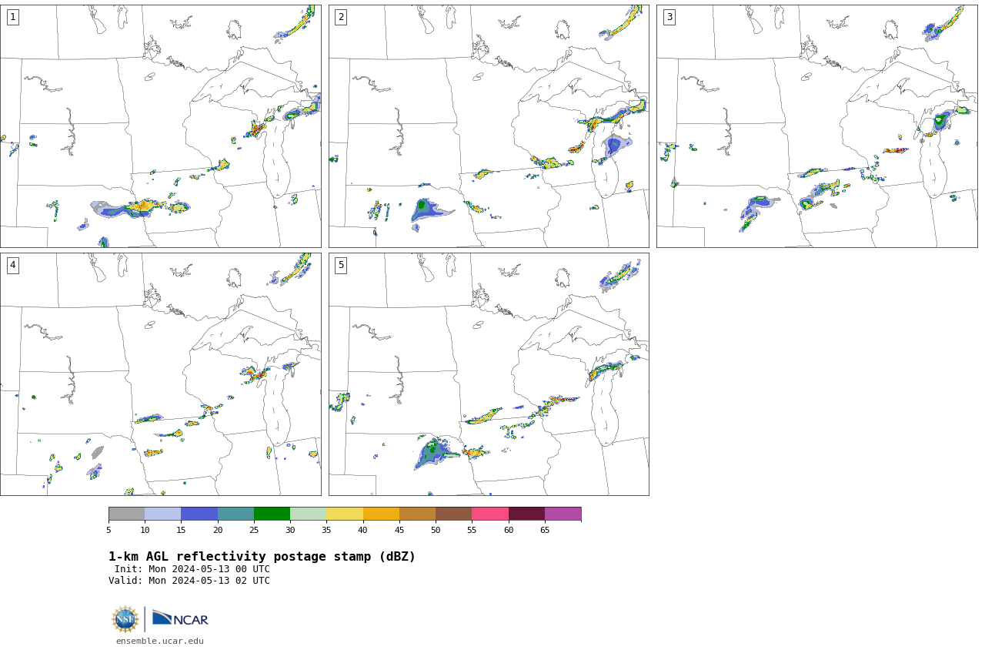This screenshot has height=650, width=985.
Task: Click the brown 50-55 dBZ swatch
Action: 453,514
